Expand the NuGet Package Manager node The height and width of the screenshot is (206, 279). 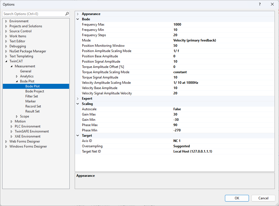6,51
